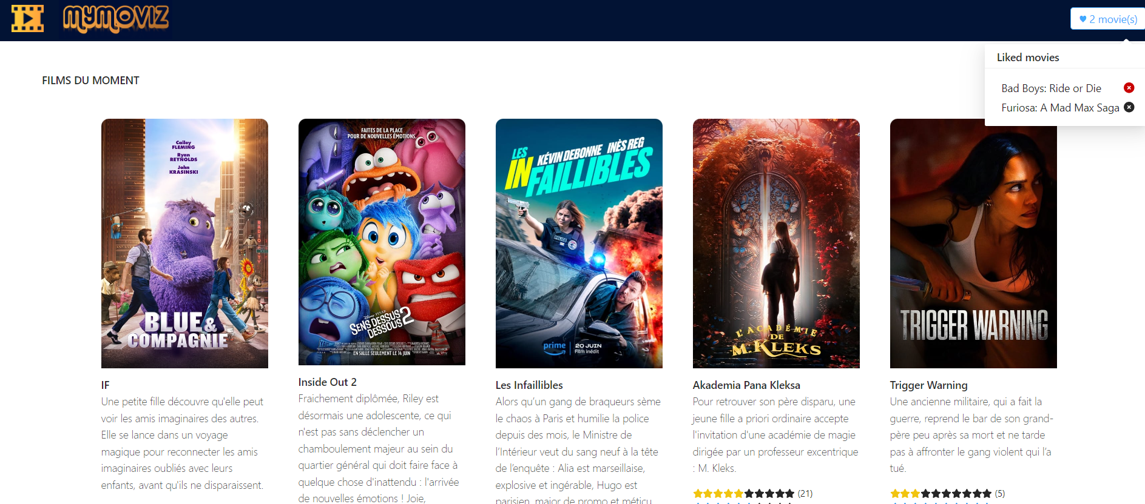Image resolution: width=1145 pixels, height=504 pixels.
Task: Open the Inside Out 2 poster
Action: coord(382,242)
